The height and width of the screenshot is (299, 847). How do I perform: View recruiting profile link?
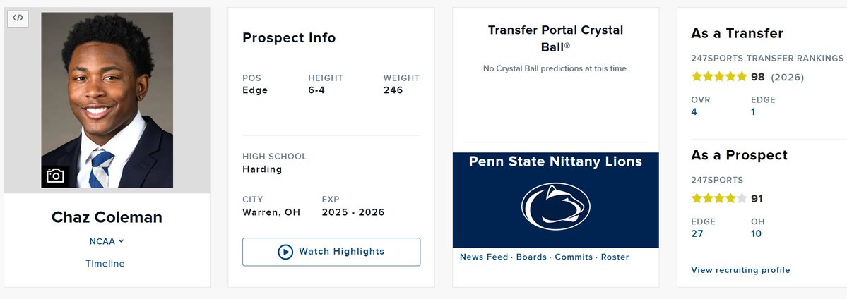740,270
